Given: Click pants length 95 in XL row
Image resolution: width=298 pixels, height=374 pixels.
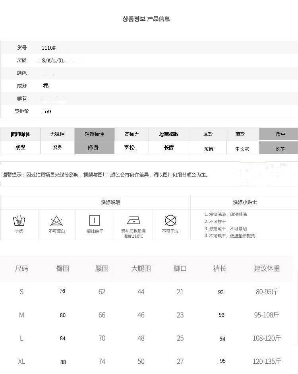Looking at the screenshot, I should coord(223,361).
